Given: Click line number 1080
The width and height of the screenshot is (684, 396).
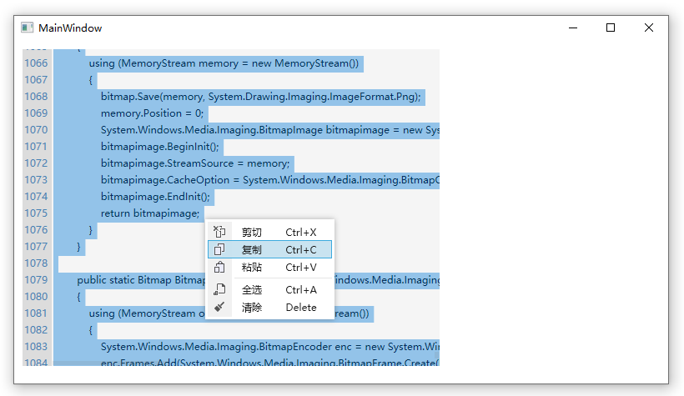Looking at the screenshot, I should [x=36, y=297].
